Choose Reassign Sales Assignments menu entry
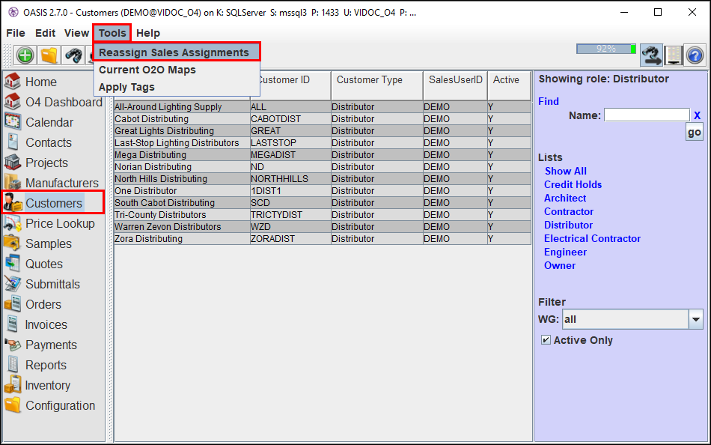The image size is (711, 445). [177, 52]
